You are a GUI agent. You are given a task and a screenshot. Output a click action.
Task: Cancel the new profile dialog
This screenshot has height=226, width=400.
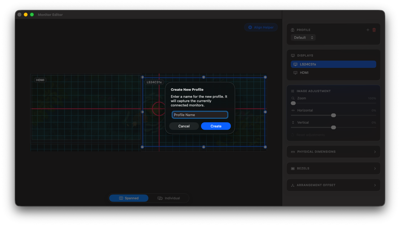pos(184,126)
